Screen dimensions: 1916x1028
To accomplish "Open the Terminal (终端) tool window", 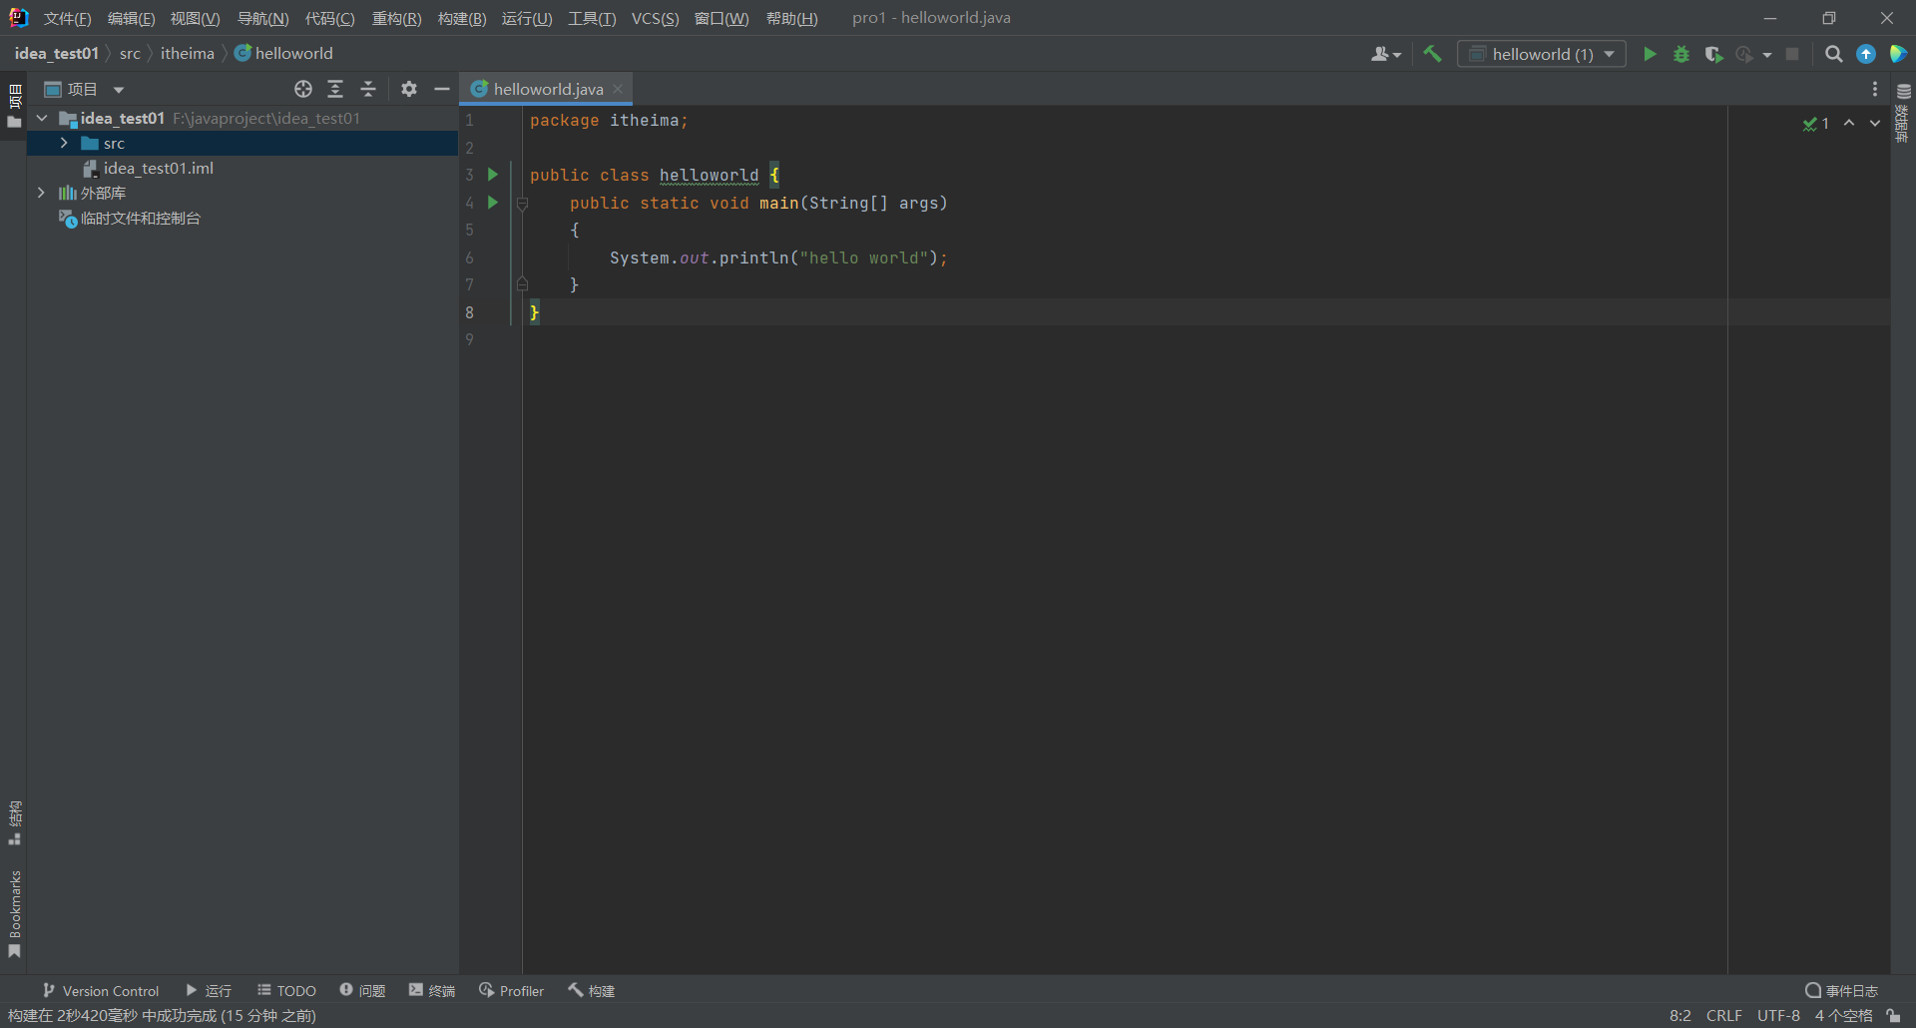I will [432, 990].
